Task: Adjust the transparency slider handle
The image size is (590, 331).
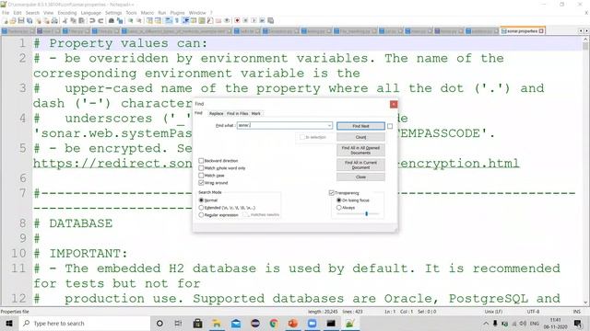Action: [366, 213]
